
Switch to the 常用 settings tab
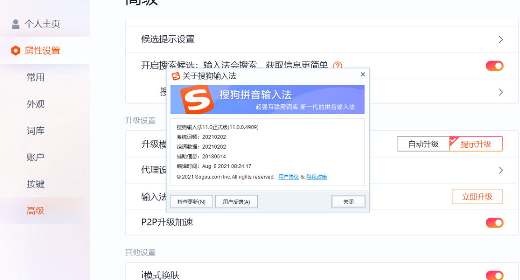36,77
